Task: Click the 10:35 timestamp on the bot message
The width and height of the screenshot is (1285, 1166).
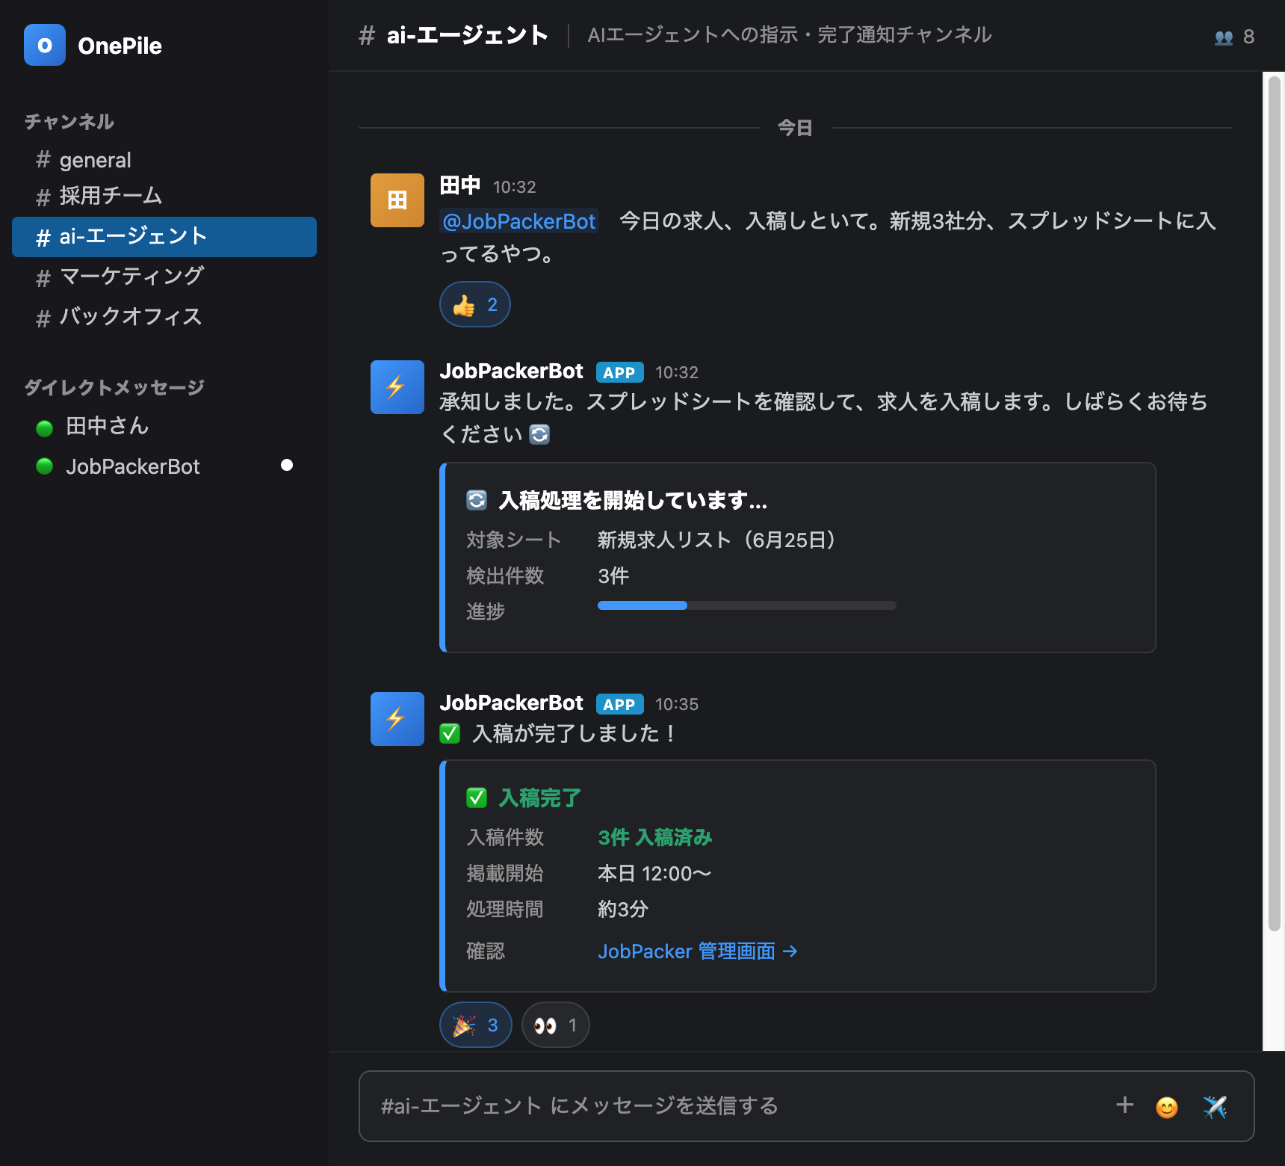Action: [x=677, y=704]
